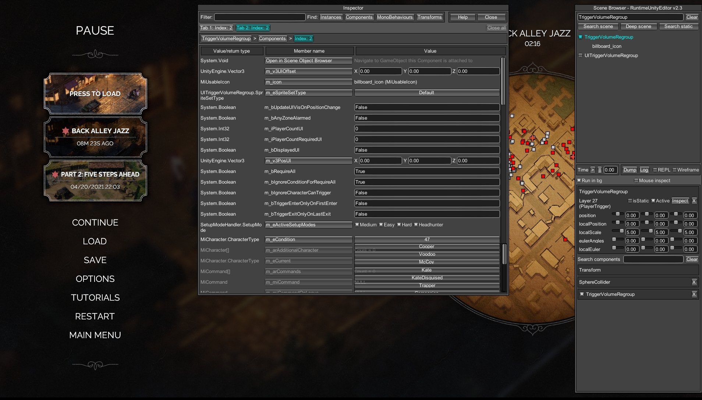Screen dimensions: 702x400
Task: Click the Inspector Filter input field
Action: [260, 17]
